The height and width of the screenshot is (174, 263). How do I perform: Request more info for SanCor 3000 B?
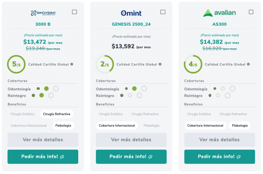pos(43,157)
